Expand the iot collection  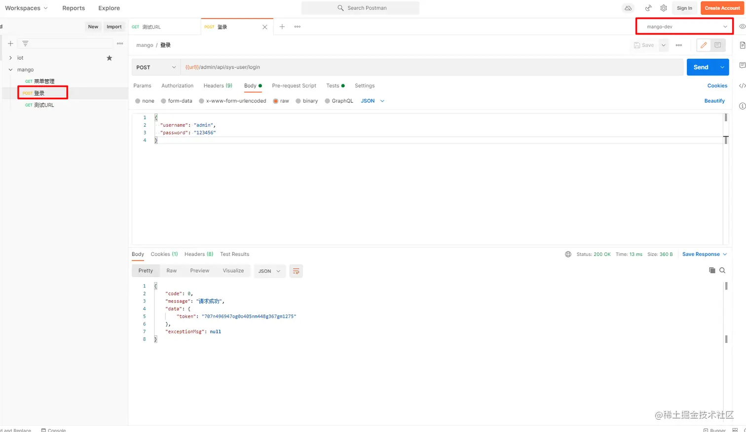point(10,58)
